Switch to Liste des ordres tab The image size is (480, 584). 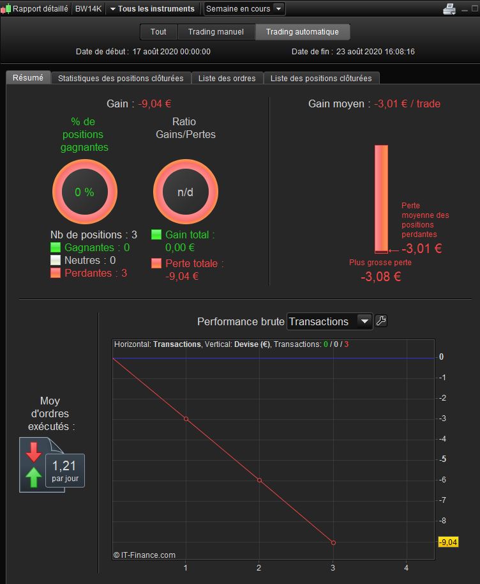click(x=227, y=78)
